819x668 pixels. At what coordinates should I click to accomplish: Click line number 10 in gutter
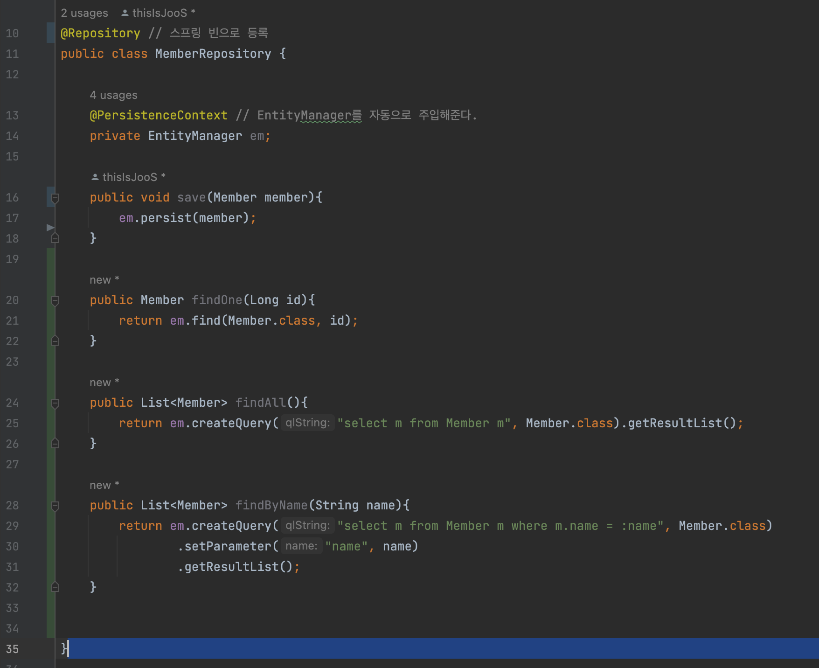pos(12,33)
